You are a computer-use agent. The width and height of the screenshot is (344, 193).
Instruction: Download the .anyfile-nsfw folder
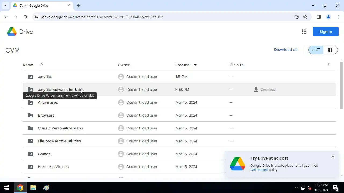pyautogui.click(x=265, y=90)
